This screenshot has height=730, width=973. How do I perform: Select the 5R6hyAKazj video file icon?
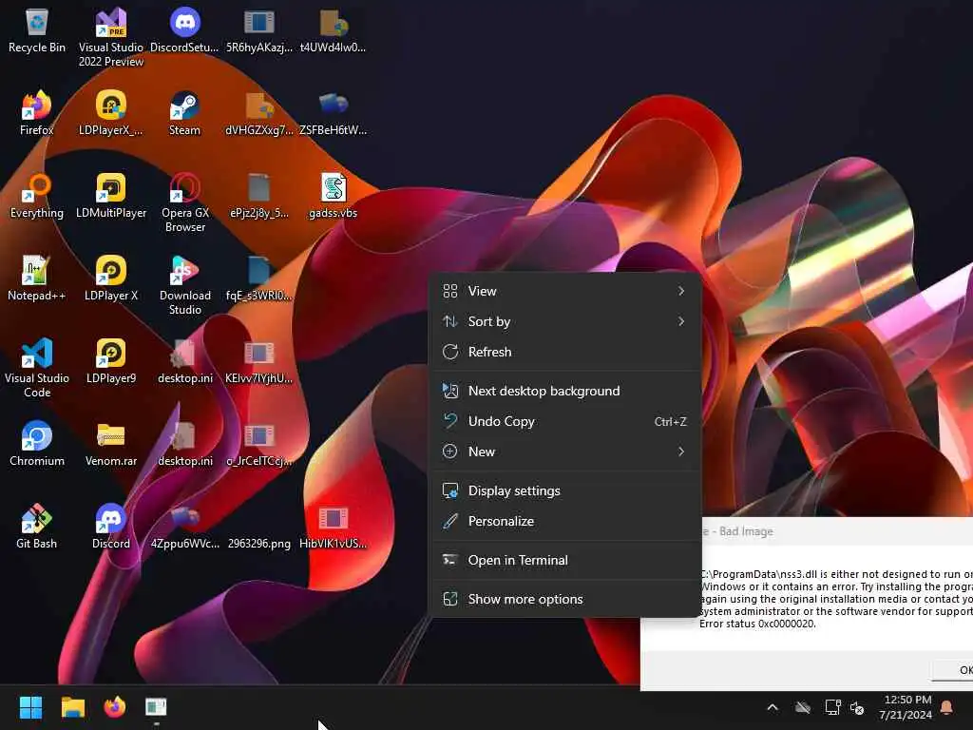coord(259,31)
